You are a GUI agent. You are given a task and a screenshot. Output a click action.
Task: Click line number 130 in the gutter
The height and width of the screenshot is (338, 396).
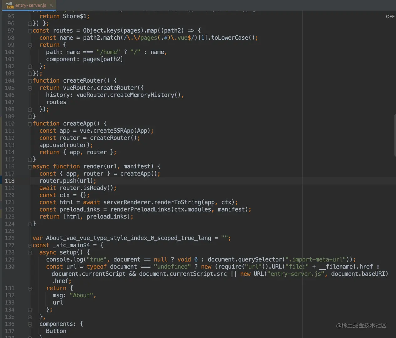click(x=10, y=267)
